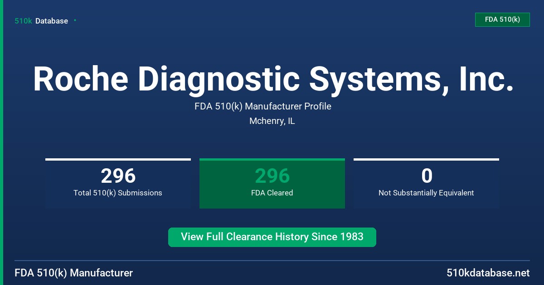This screenshot has height=285, width=544.
Task: Click the FDA 510(k) Manufacturer footer text
Action: point(74,273)
